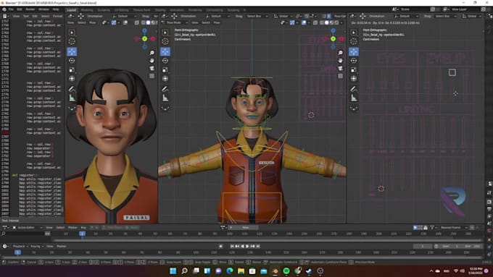Jump to the start frame
493x277 pixels.
[x=232, y=246]
